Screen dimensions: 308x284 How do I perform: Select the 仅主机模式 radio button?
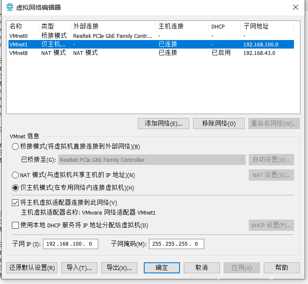pos(15,188)
